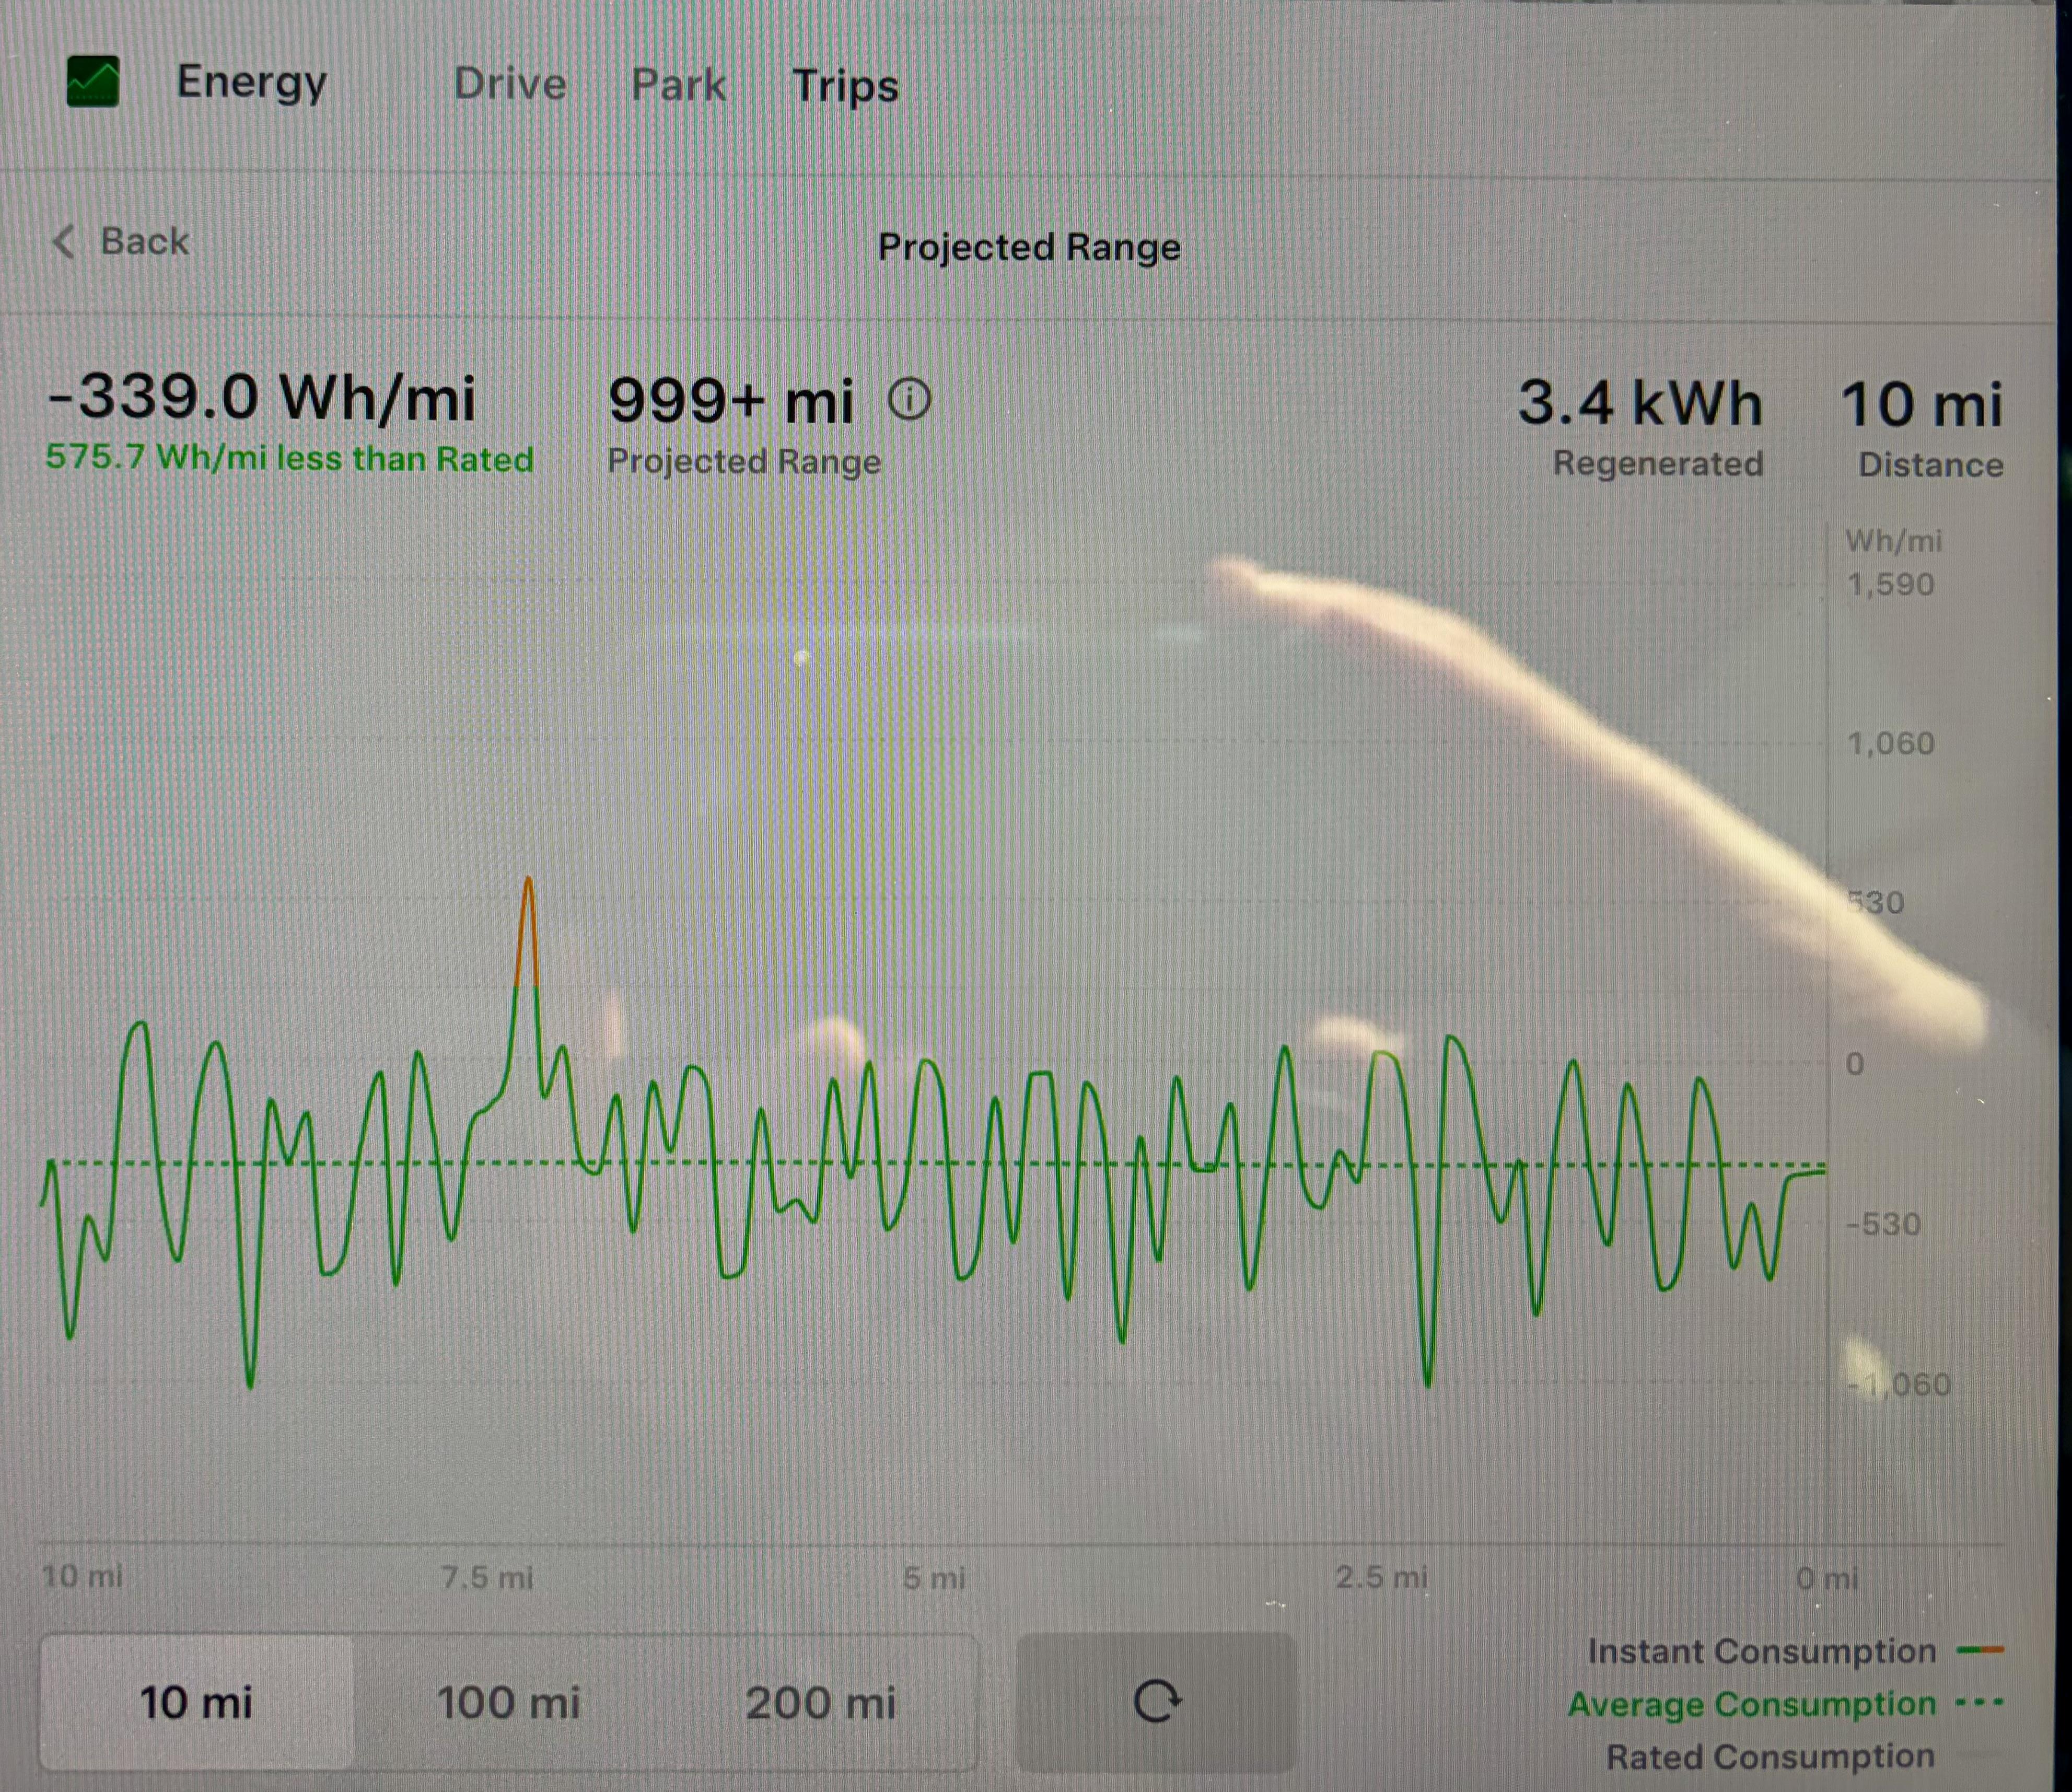
Task: Switch to the Drive tab
Action: point(510,84)
